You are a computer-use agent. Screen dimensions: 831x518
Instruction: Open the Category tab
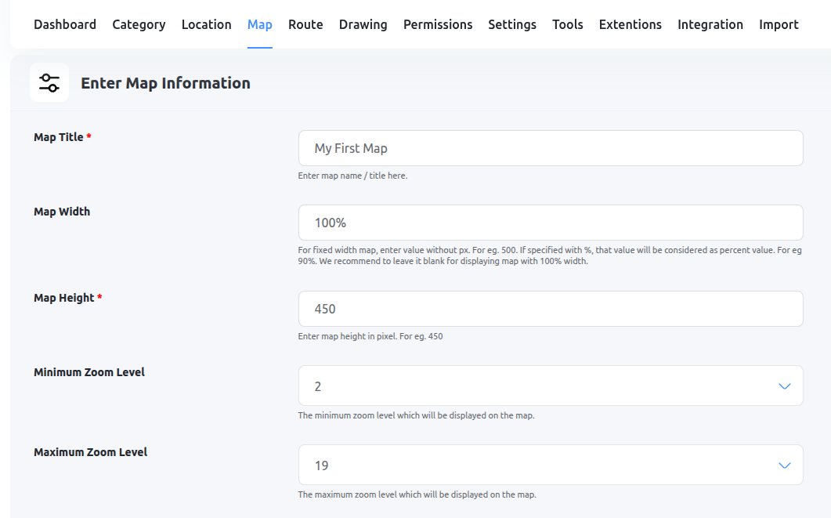pyautogui.click(x=139, y=24)
